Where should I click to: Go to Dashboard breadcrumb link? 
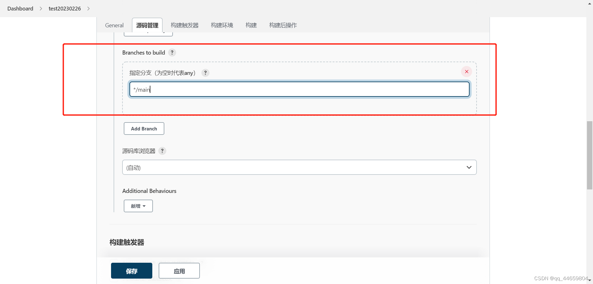[x=20, y=9]
